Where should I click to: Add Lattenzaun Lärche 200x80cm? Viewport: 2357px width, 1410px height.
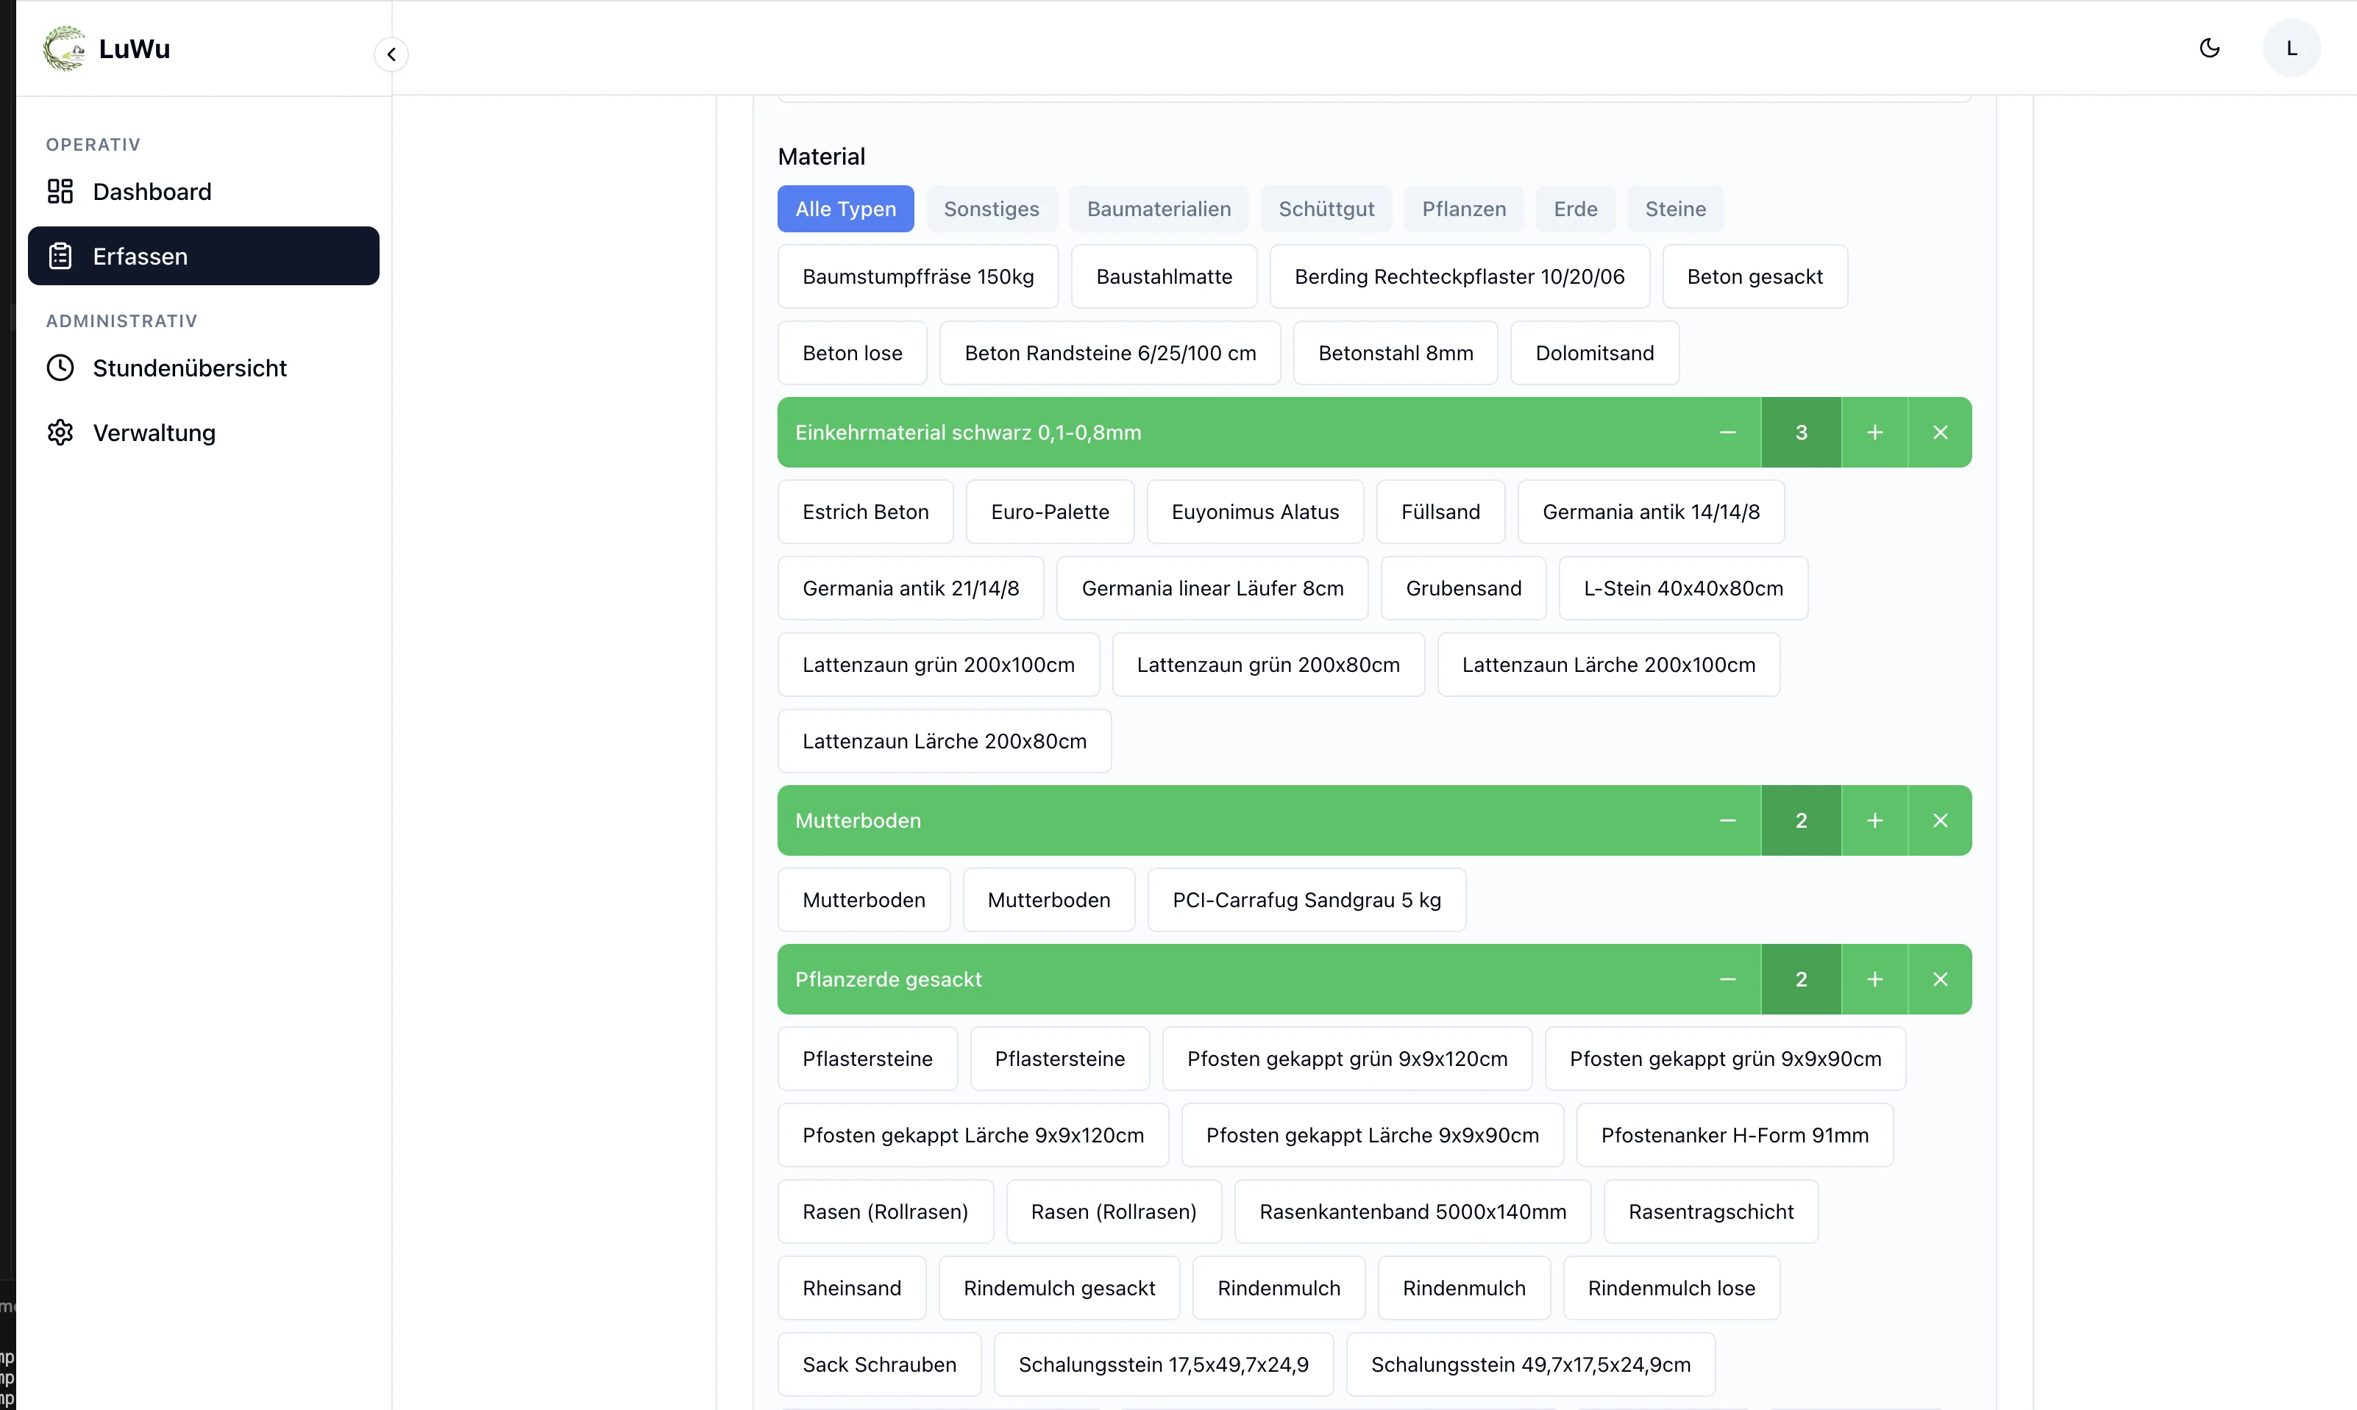[944, 741]
